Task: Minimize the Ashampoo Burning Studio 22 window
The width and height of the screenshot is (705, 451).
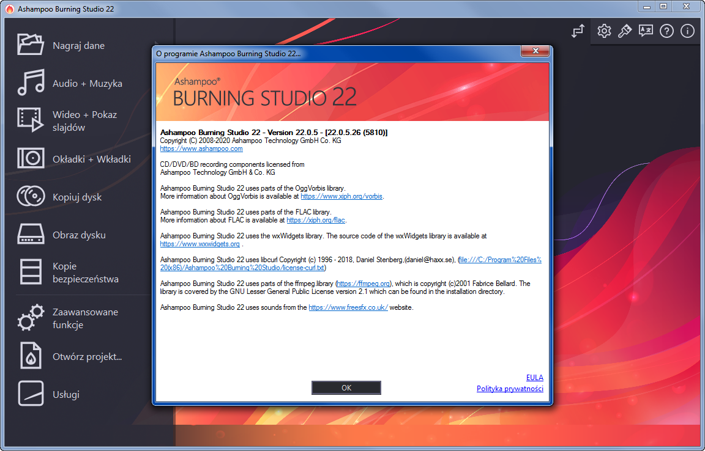Action: click(x=646, y=6)
